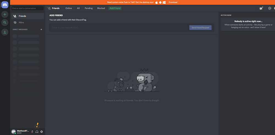Unmute the microphone icon
This screenshot has width=275, height=135.
[x=32, y=132]
